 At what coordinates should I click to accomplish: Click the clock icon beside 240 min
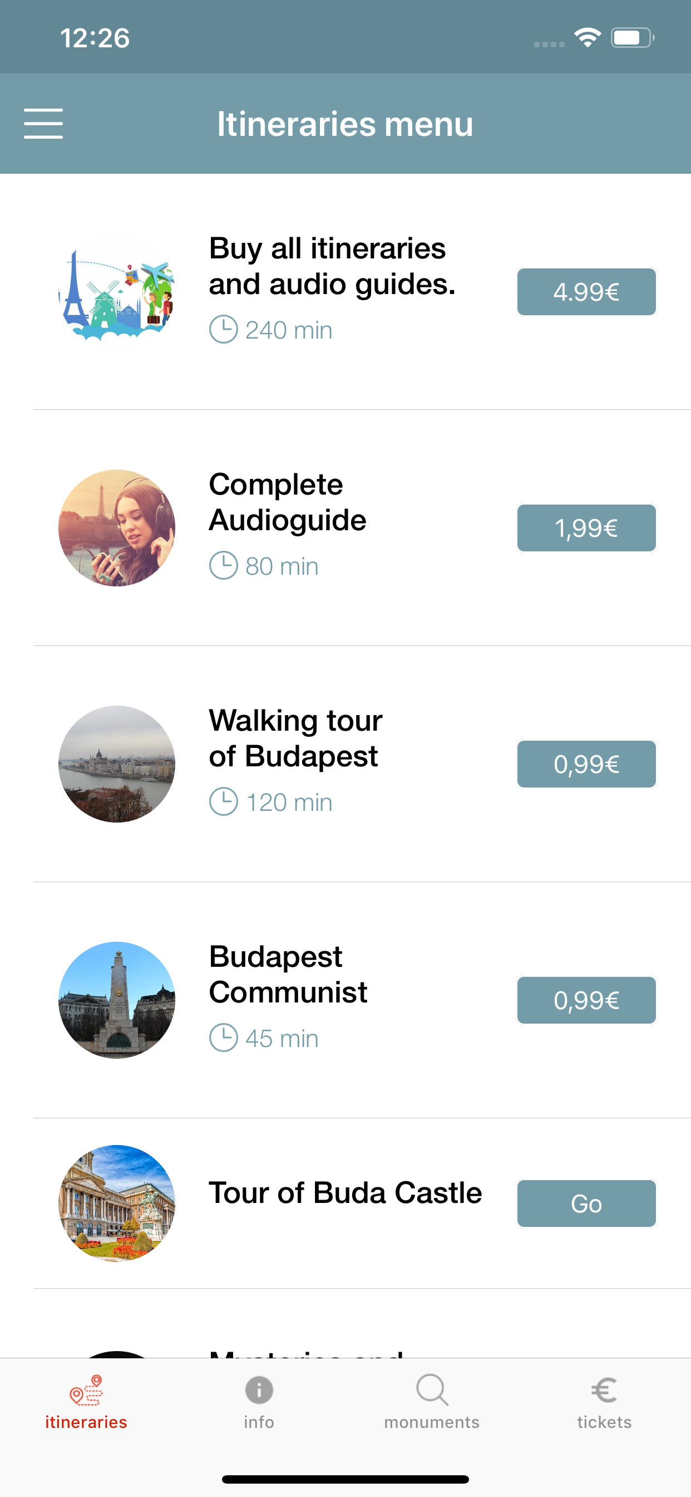point(224,330)
